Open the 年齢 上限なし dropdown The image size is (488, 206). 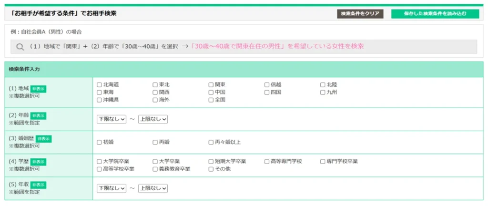click(x=153, y=119)
